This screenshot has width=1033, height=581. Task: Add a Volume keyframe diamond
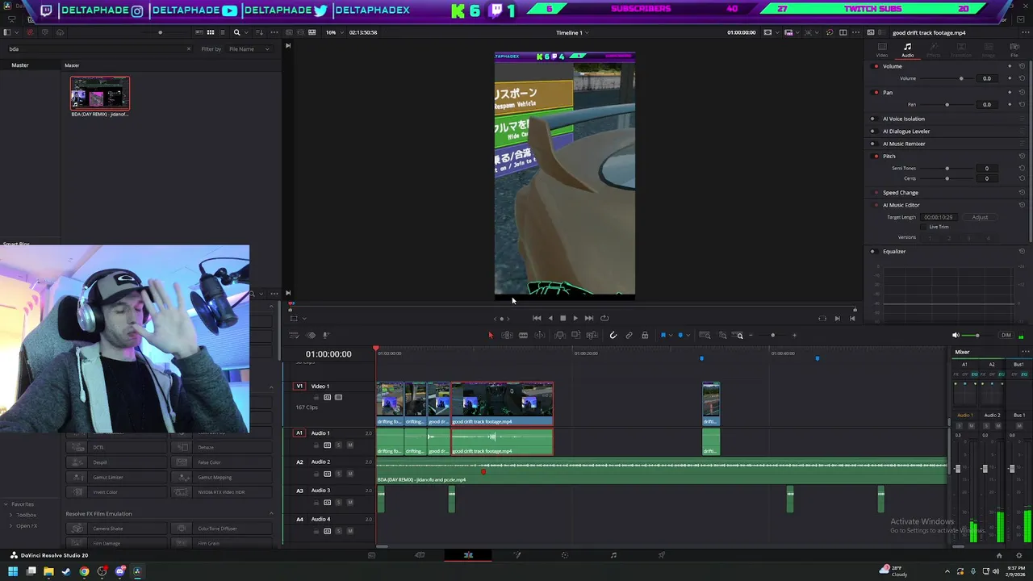pos(1010,78)
